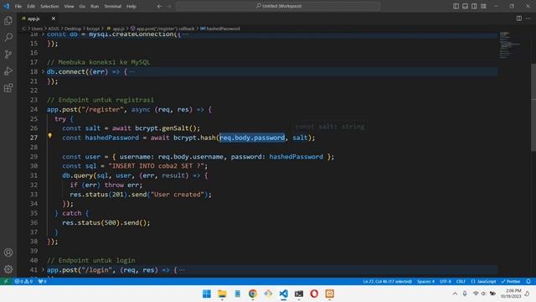
Task: Open the View menu
Action: point(69,6)
